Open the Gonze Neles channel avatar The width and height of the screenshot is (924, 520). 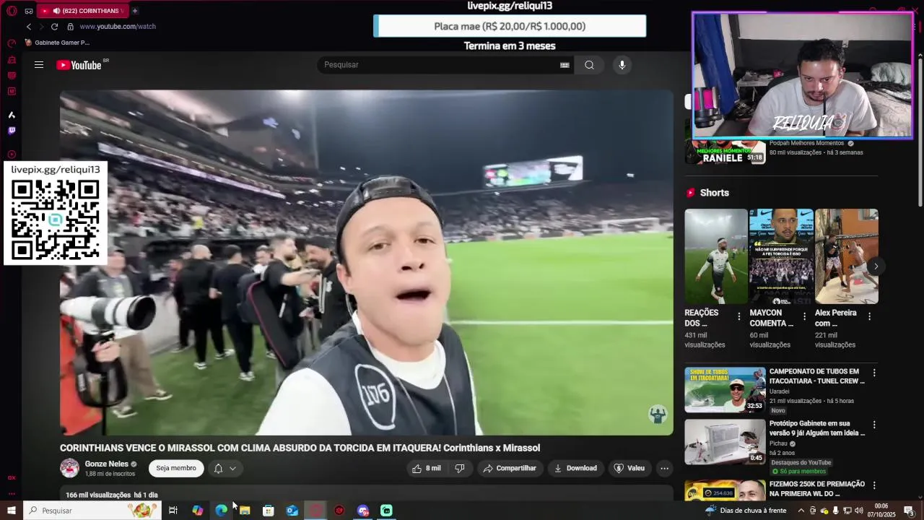[70, 468]
